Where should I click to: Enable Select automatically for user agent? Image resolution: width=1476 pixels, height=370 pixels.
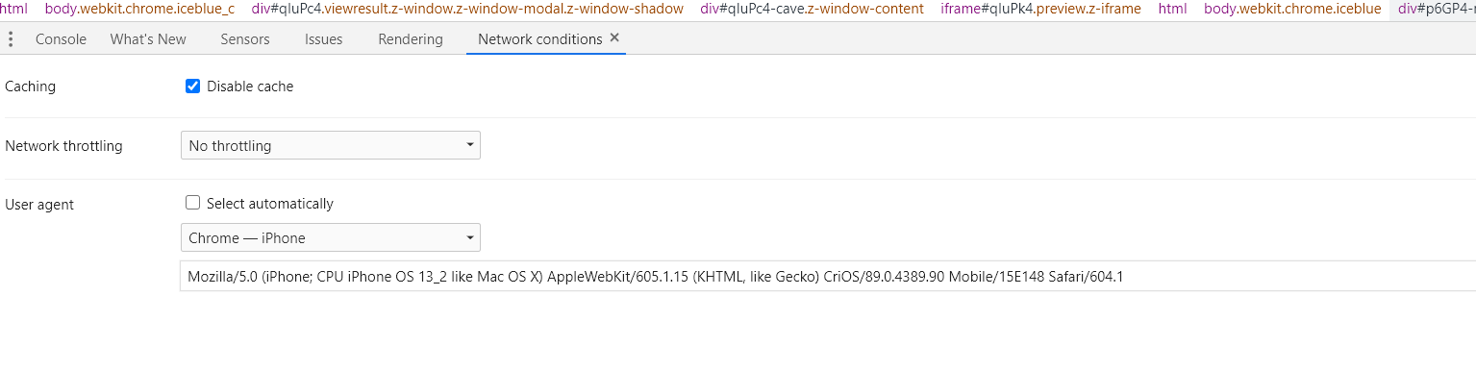(192, 203)
